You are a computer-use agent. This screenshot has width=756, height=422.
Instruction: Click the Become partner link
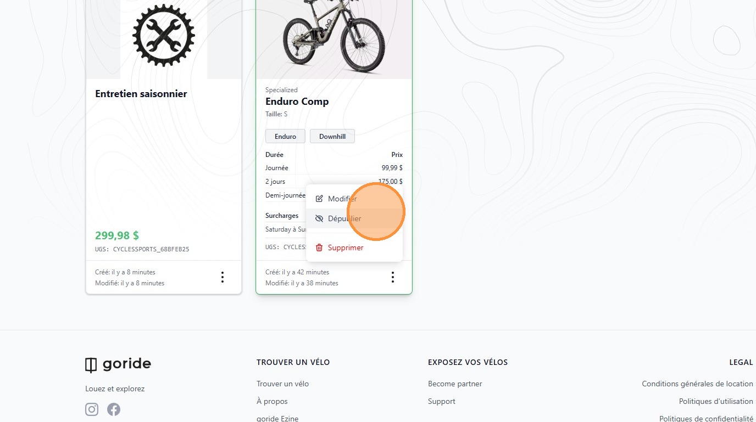(455, 384)
